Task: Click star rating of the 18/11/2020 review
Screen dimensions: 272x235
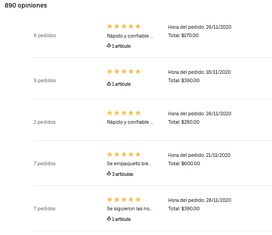Action: [124, 71]
